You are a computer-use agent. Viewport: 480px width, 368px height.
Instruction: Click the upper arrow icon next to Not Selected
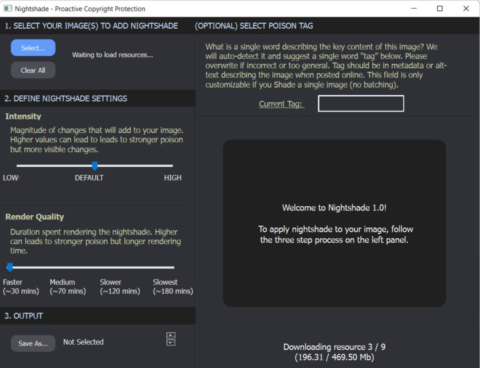[x=171, y=335]
